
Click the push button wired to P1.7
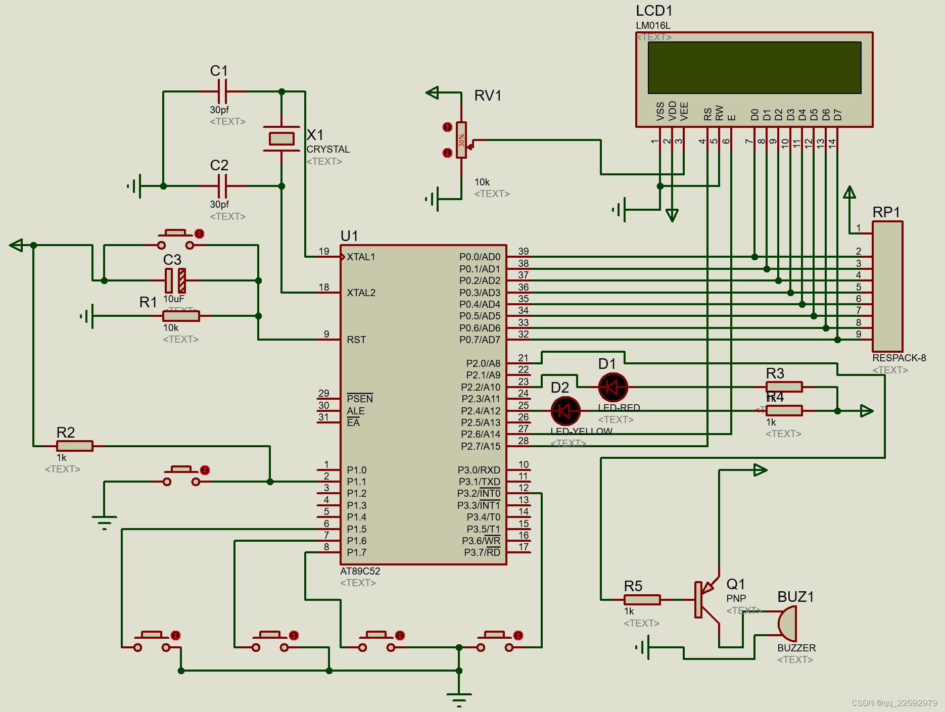click(x=376, y=642)
